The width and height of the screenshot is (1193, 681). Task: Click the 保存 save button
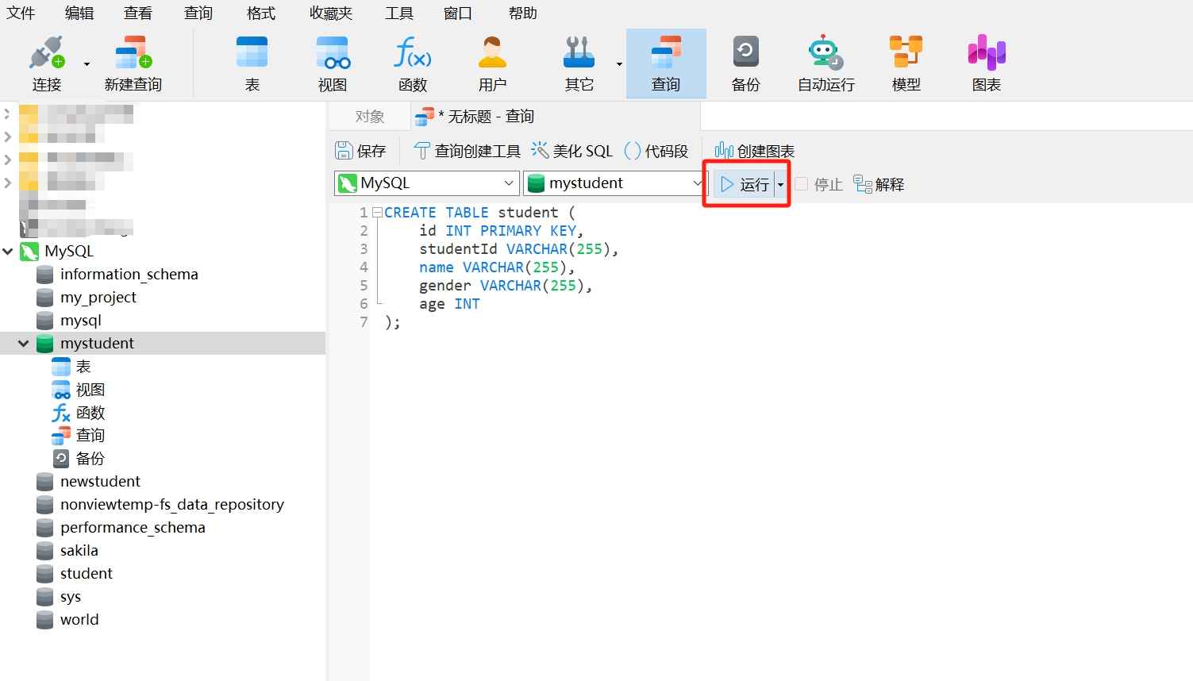point(360,151)
